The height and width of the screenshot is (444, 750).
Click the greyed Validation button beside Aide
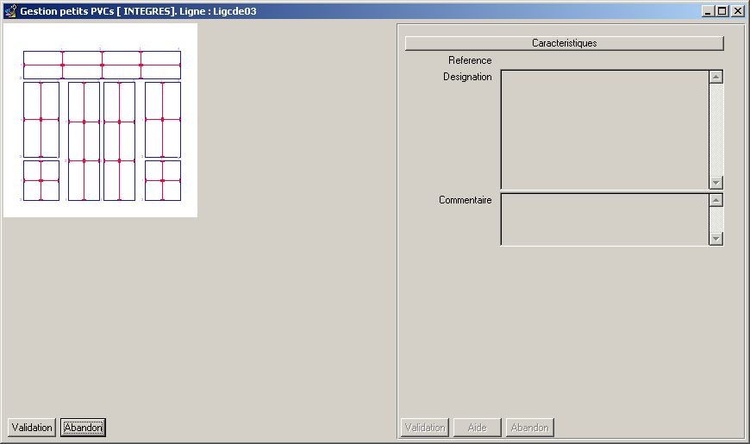425,428
